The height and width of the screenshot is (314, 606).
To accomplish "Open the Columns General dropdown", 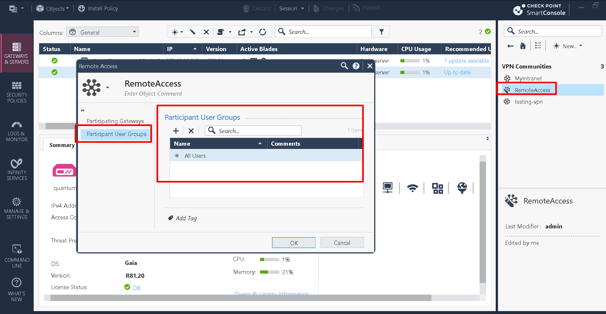I will tap(103, 32).
